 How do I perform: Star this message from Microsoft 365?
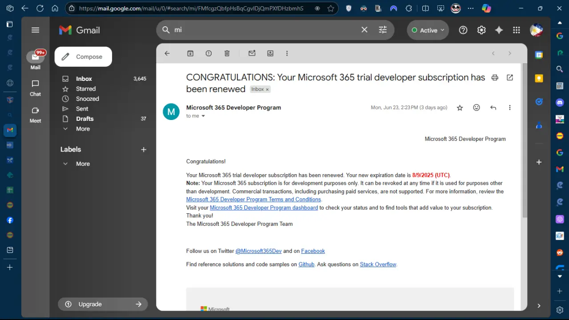(460, 108)
